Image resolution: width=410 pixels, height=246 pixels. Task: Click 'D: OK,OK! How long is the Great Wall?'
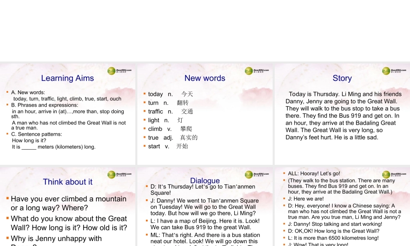[x=334, y=231]
